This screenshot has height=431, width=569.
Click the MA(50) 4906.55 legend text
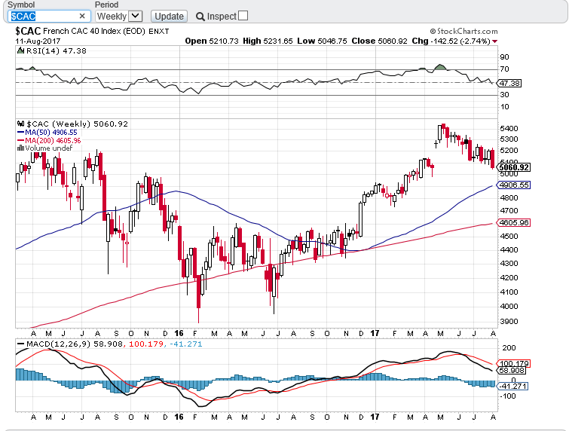(x=51, y=133)
